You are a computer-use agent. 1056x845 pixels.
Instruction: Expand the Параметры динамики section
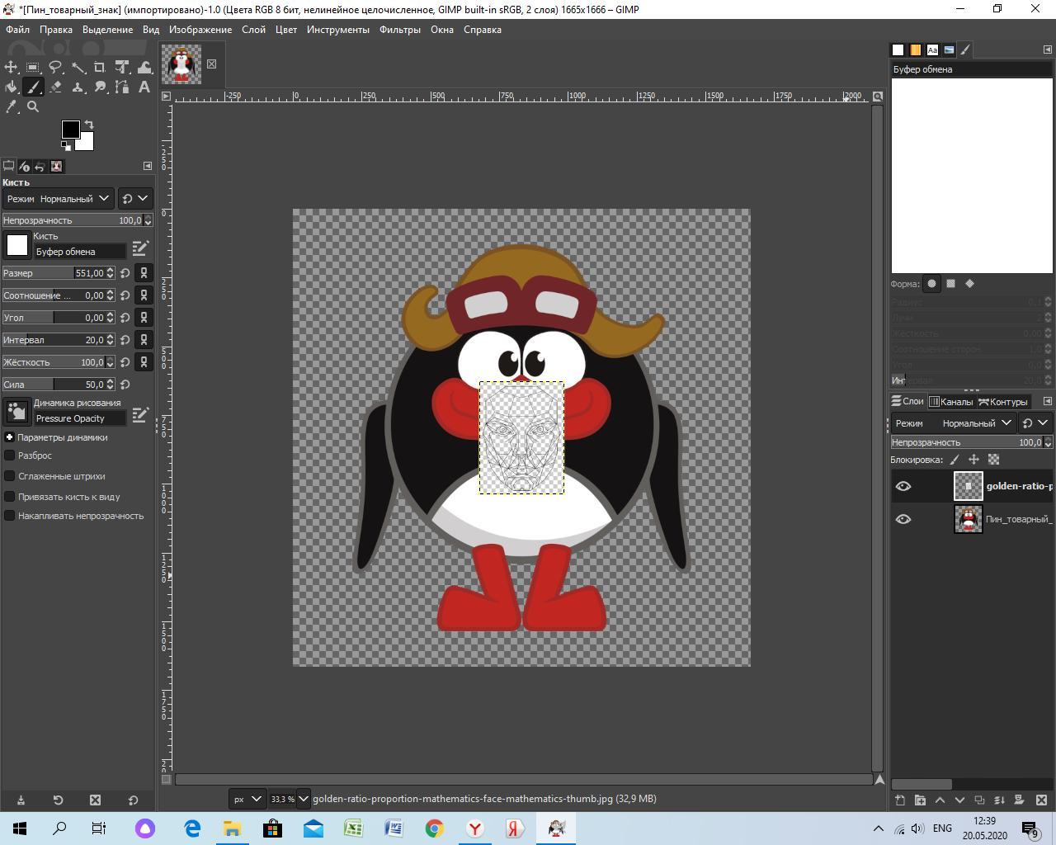click(x=9, y=437)
